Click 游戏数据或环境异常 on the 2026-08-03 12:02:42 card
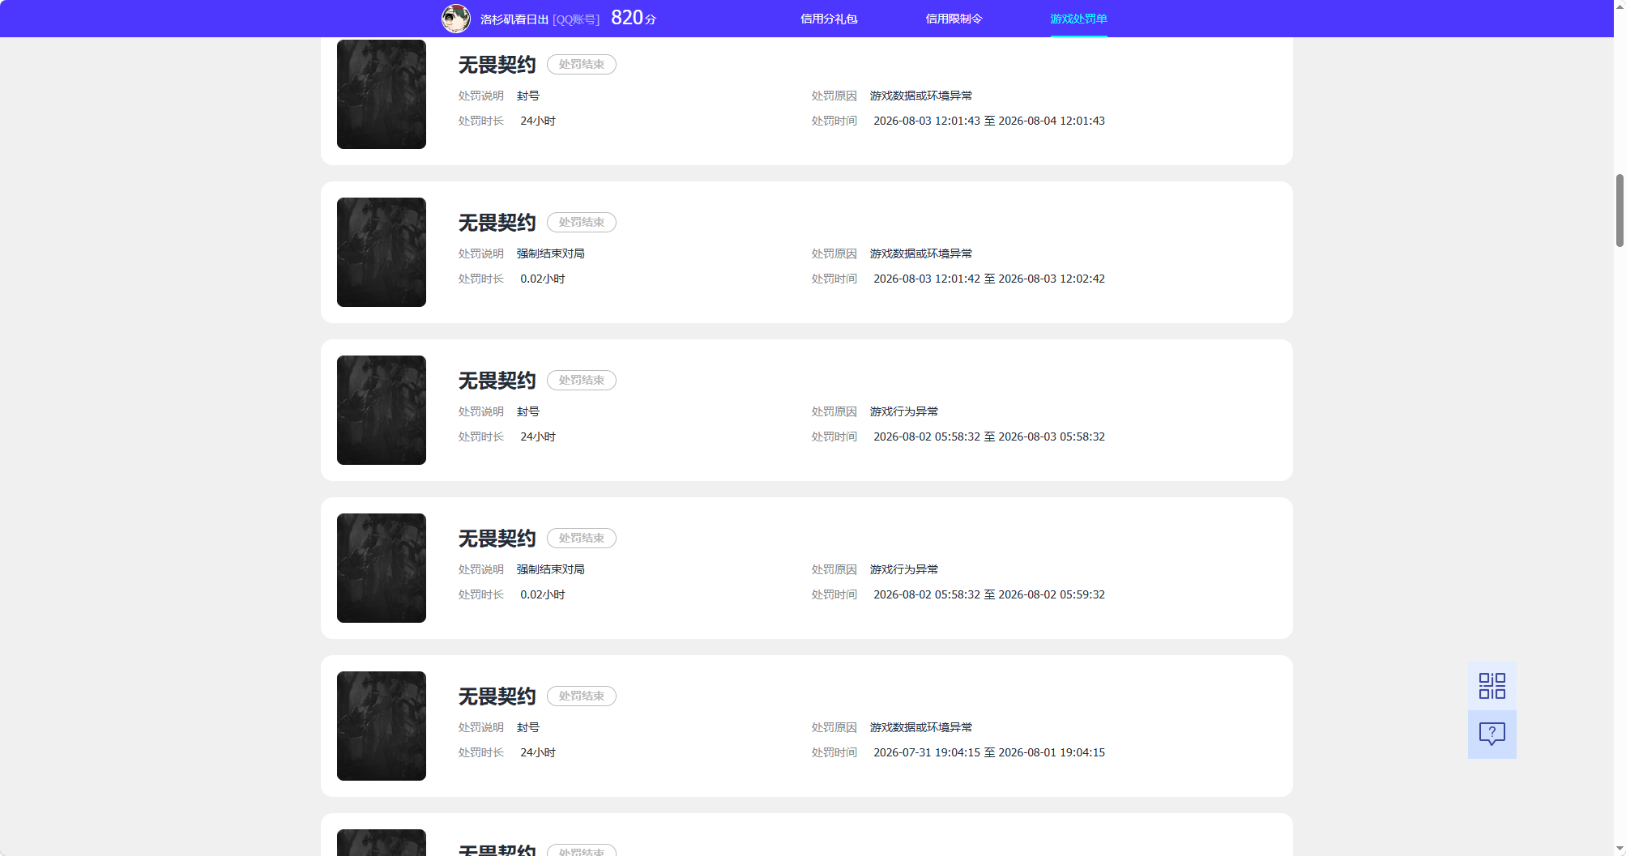This screenshot has height=856, width=1626. (921, 253)
